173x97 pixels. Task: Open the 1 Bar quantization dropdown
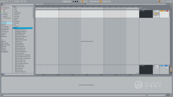pyautogui.click(x=24, y=2)
